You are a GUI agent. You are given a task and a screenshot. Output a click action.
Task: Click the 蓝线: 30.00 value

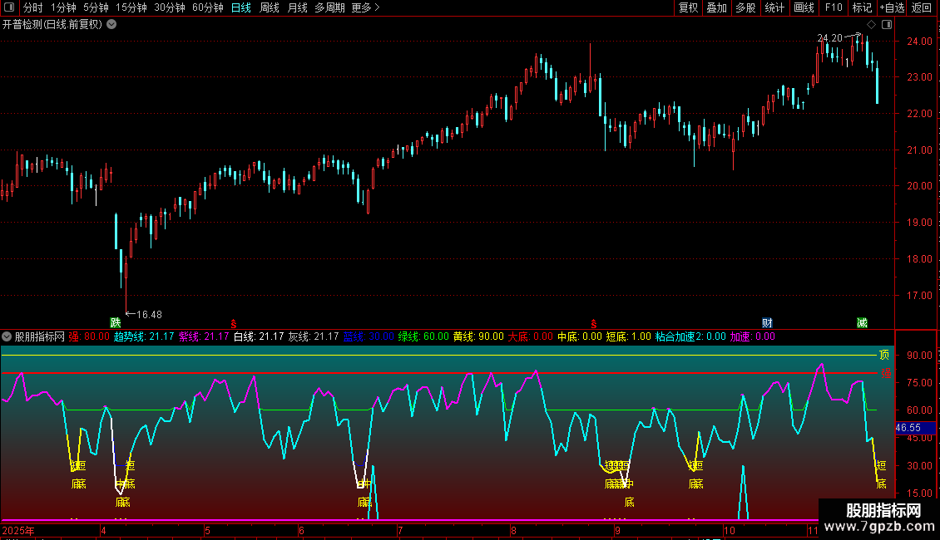369,336
